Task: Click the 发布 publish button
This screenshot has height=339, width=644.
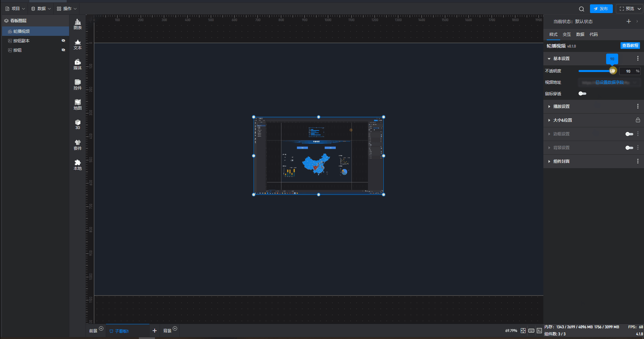Action: [x=601, y=9]
